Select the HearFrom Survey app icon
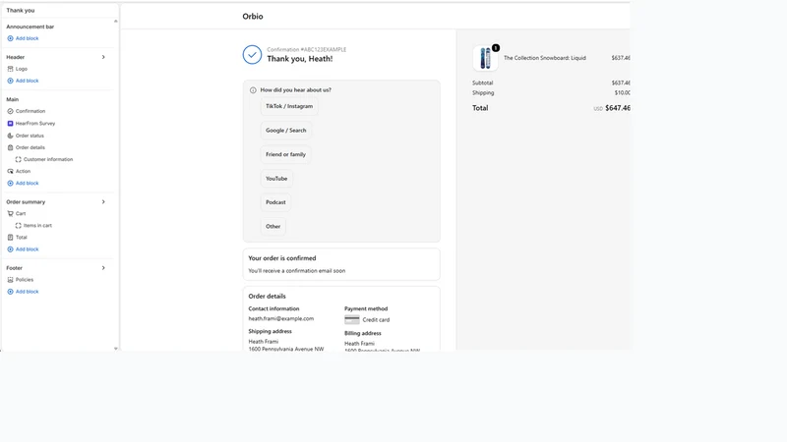This screenshot has width=787, height=442. [x=10, y=124]
